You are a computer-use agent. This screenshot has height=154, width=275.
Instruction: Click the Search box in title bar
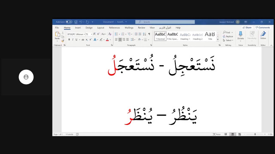click(x=165, y=22)
